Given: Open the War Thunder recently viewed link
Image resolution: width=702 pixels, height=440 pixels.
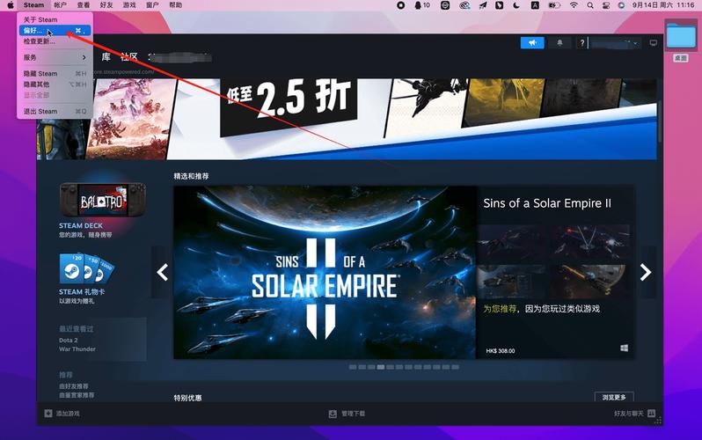Looking at the screenshot, I should 77,349.
